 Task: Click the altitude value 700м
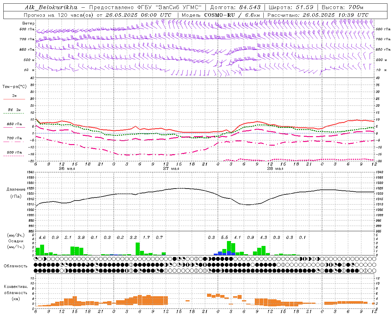pos(356,7)
